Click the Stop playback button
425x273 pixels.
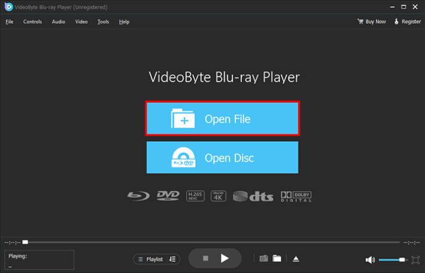[x=206, y=258]
